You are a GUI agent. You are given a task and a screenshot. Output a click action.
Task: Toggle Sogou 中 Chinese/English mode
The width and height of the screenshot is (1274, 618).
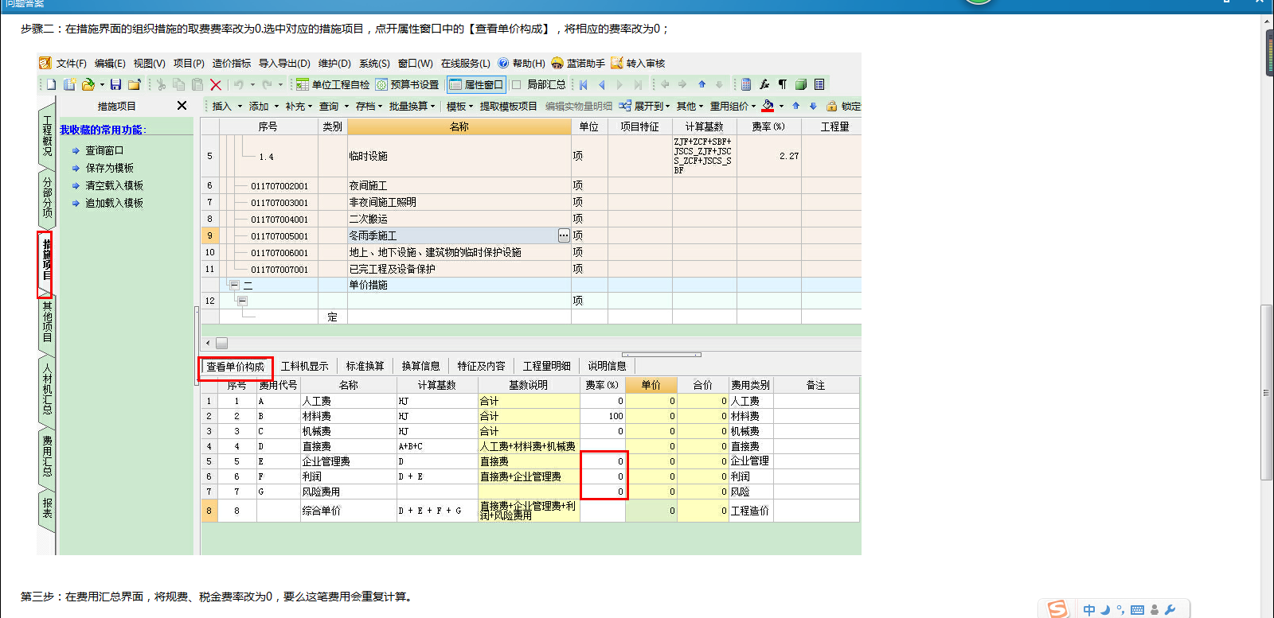tap(1089, 610)
